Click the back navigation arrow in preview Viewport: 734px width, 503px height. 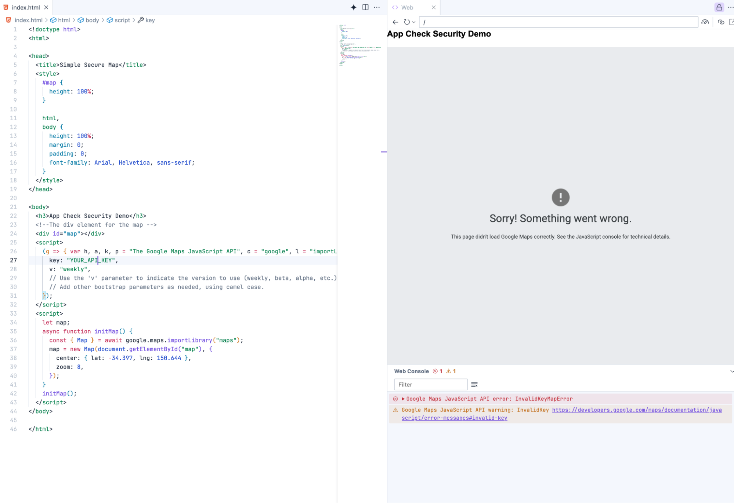click(395, 22)
